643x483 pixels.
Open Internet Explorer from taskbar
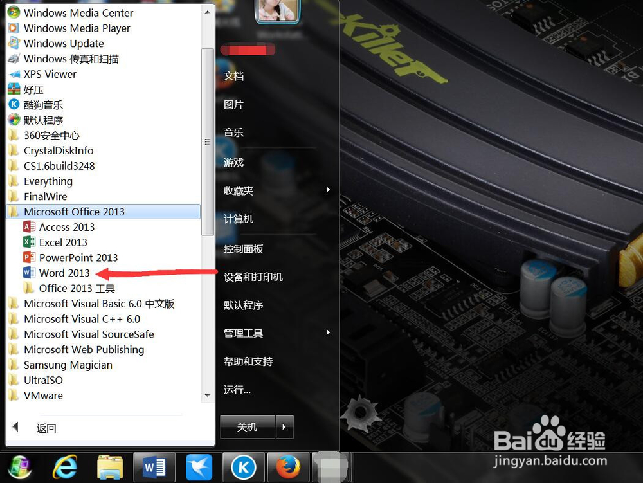tap(65, 468)
